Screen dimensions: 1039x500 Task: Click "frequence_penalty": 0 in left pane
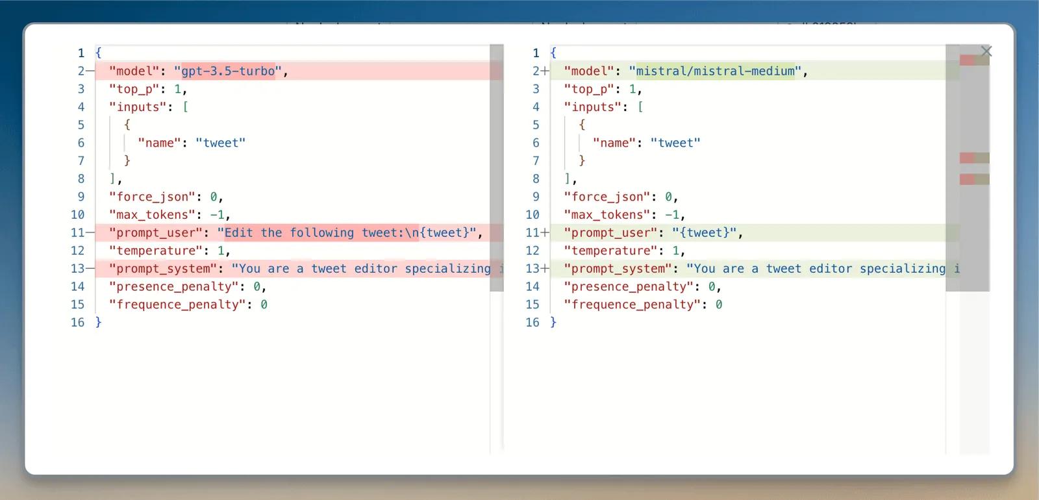(x=188, y=305)
